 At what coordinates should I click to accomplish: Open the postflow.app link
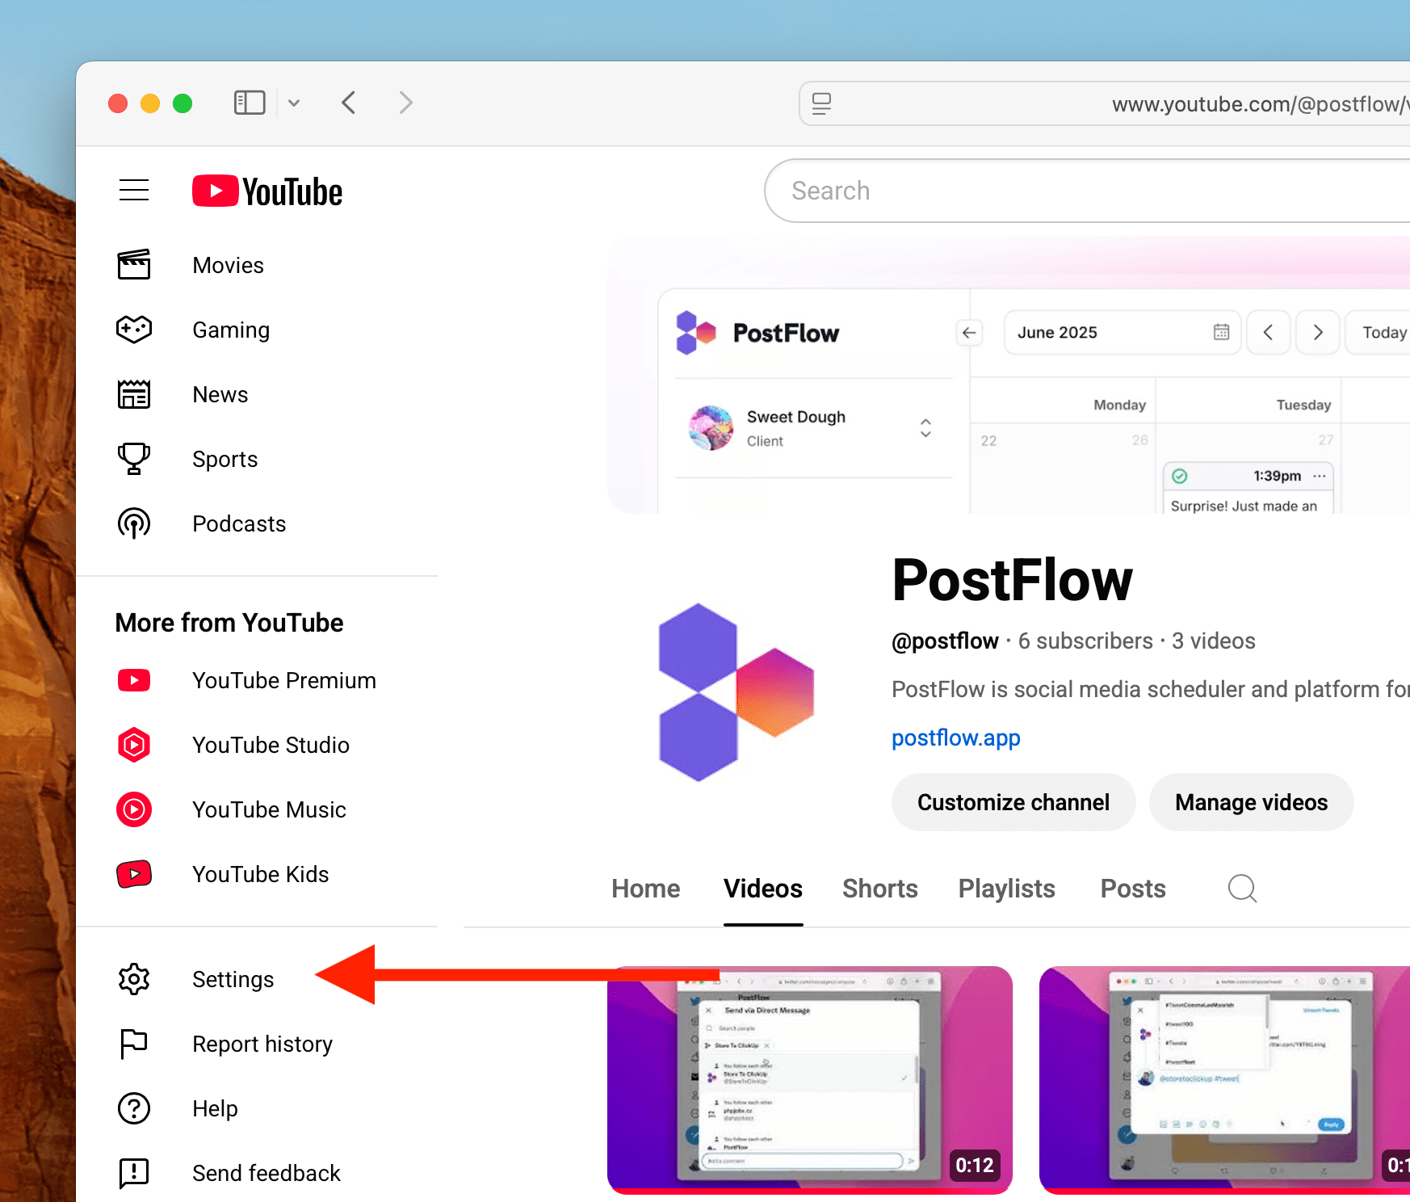[955, 738]
